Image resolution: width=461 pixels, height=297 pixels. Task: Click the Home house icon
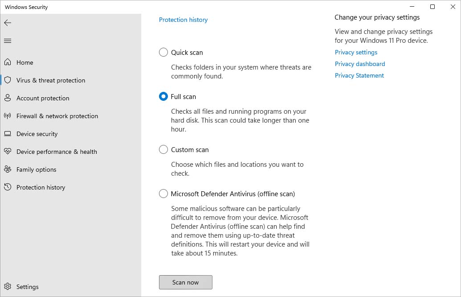coord(8,62)
